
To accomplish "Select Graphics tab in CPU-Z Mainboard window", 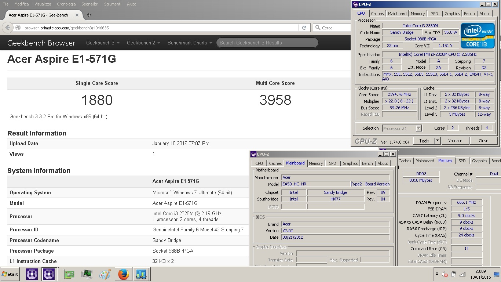I will [x=350, y=163].
